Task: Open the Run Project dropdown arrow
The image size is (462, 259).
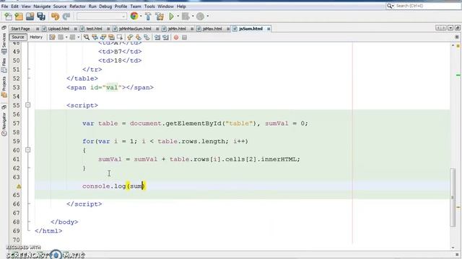Action: [x=178, y=16]
